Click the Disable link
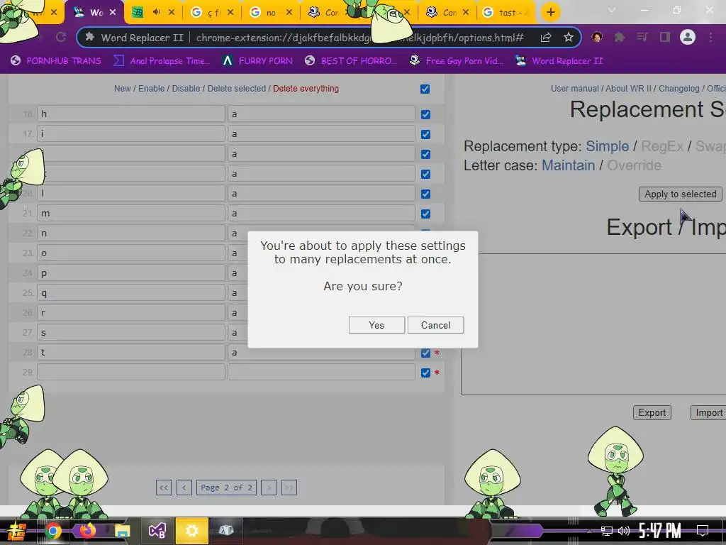726x545 pixels. pos(186,89)
